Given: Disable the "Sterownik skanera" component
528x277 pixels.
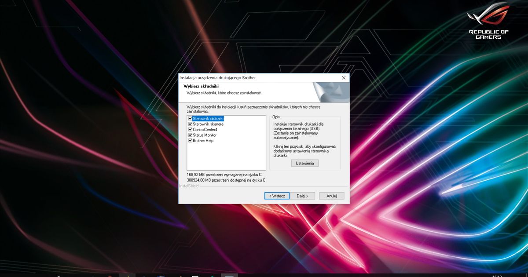Looking at the screenshot, I should (190, 124).
